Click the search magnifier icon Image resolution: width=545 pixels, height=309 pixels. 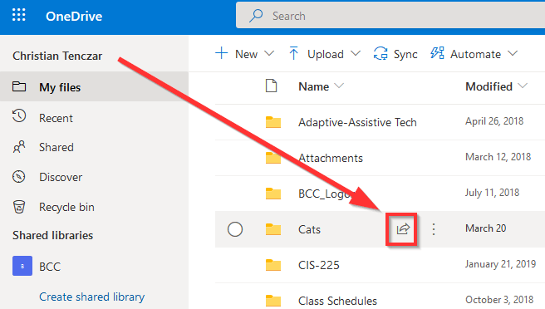tap(256, 16)
